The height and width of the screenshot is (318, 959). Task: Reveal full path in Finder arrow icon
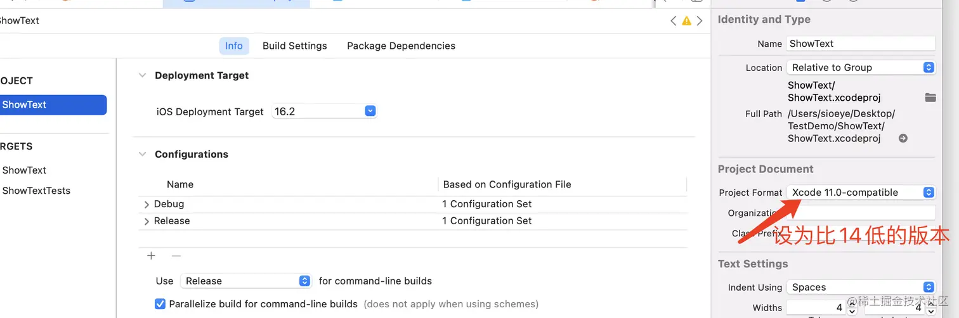(903, 138)
